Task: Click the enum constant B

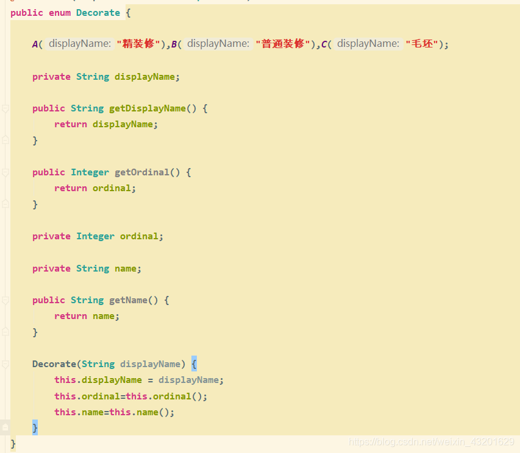Action: pyautogui.click(x=174, y=44)
